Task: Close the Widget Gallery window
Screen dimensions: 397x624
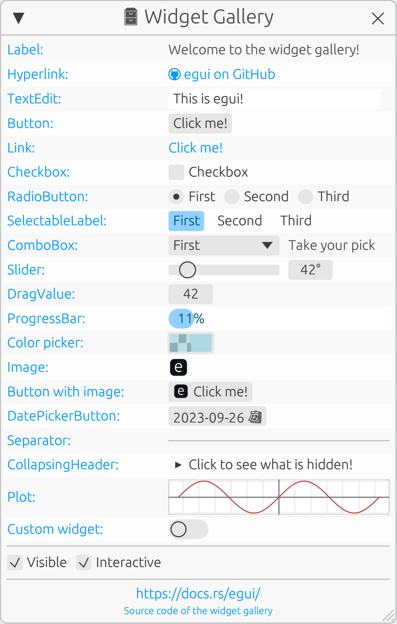Action: click(x=378, y=18)
